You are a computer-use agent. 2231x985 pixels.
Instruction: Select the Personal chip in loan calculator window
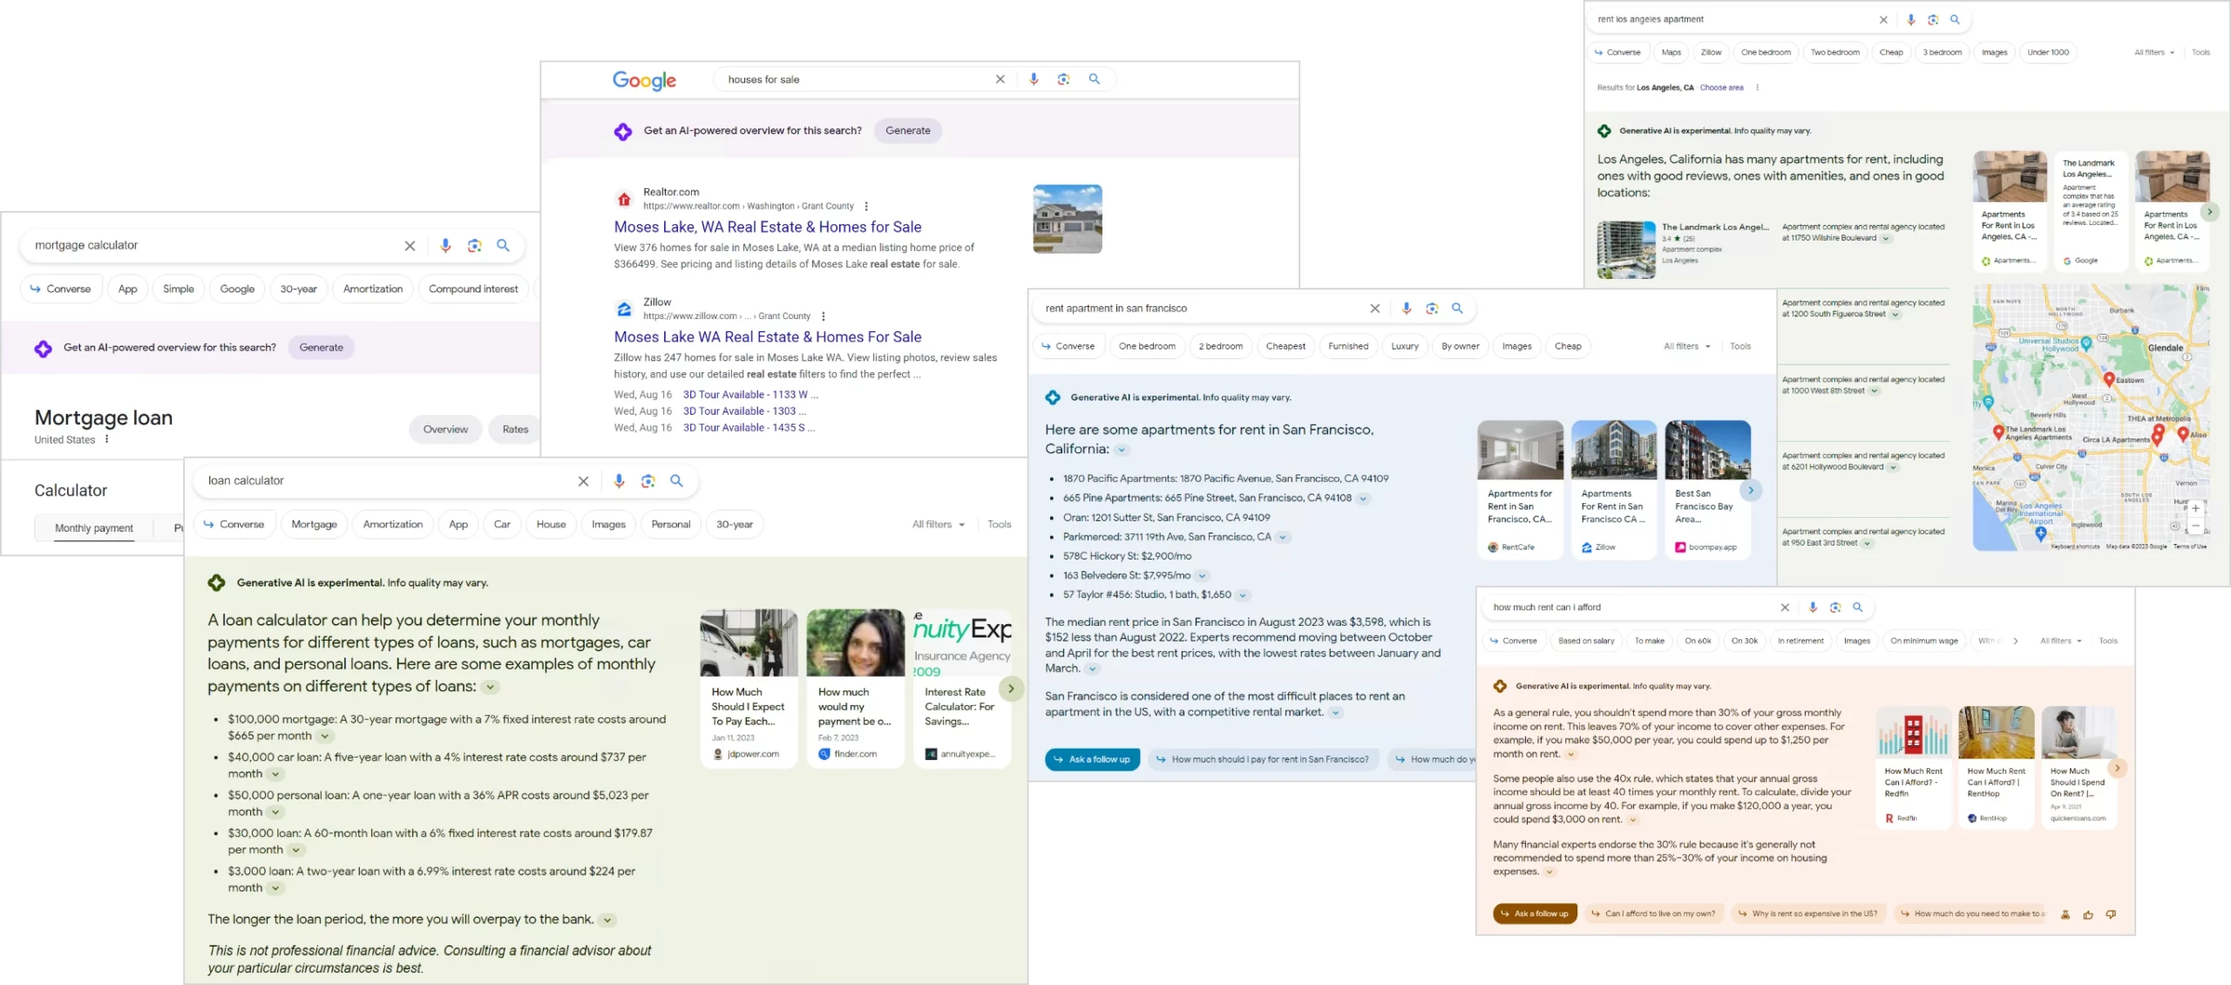[x=671, y=525]
